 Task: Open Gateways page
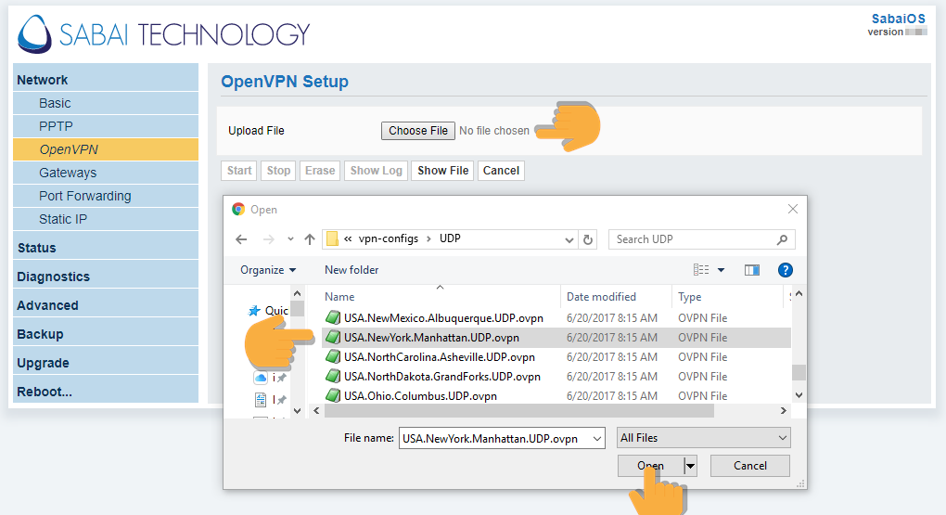106,173
